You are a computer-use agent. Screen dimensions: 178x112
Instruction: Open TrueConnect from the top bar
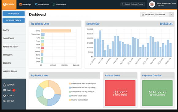pyautogui.click(x=59, y=4)
